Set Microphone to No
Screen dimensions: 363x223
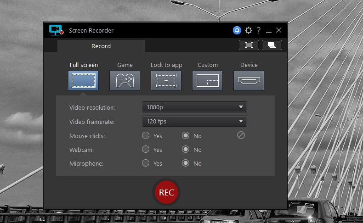tap(186, 163)
